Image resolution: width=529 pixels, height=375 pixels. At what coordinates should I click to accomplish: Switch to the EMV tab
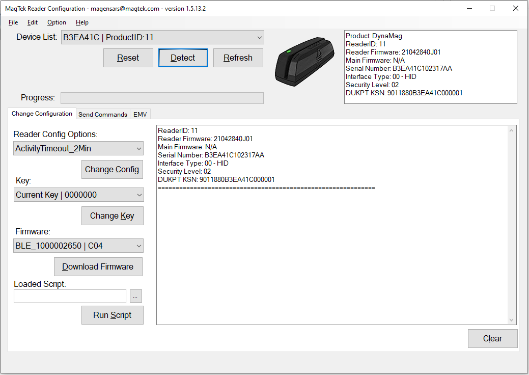(140, 115)
